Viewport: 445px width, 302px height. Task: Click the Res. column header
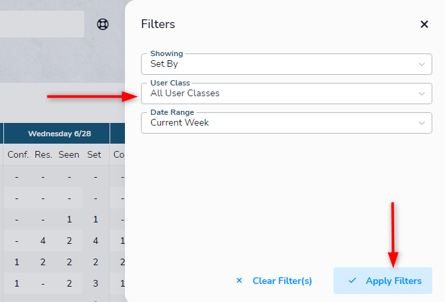pyautogui.click(x=43, y=155)
